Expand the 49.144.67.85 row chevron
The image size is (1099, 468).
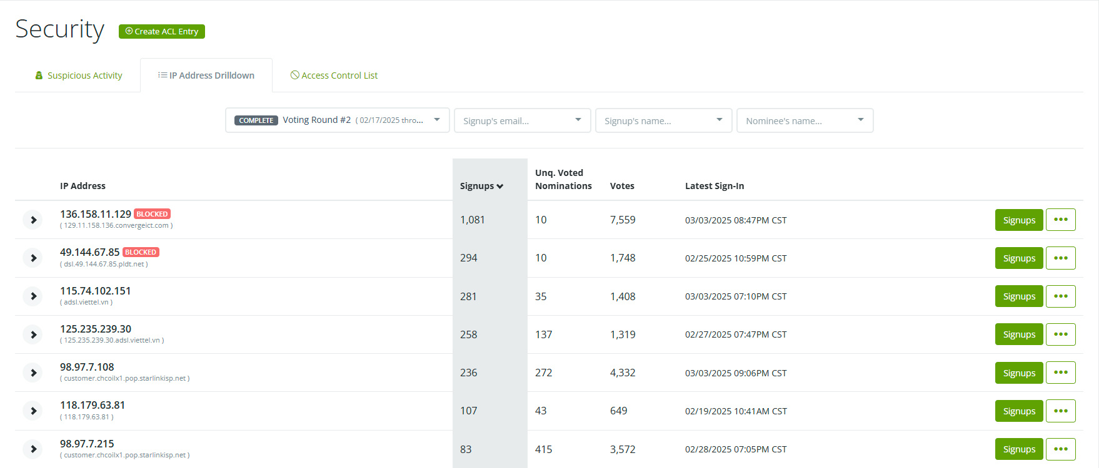(x=33, y=258)
